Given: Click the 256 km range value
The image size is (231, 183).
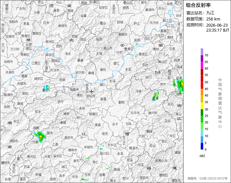Looking at the screenshot, I should point(213,19).
